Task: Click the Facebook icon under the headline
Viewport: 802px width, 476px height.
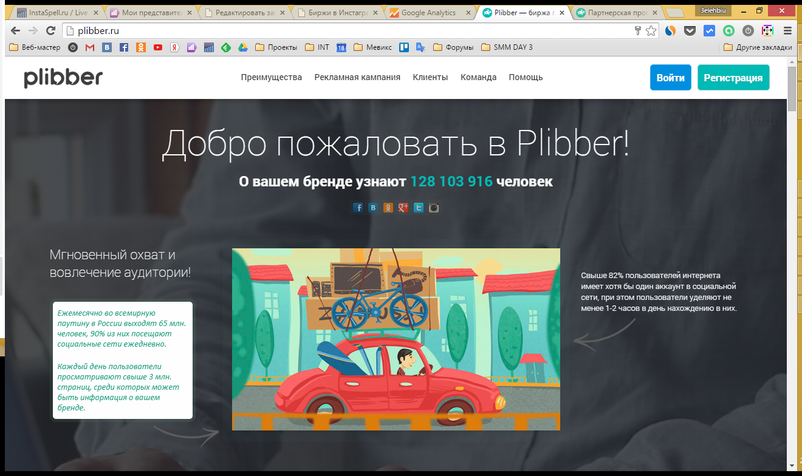Action: pyautogui.click(x=358, y=208)
